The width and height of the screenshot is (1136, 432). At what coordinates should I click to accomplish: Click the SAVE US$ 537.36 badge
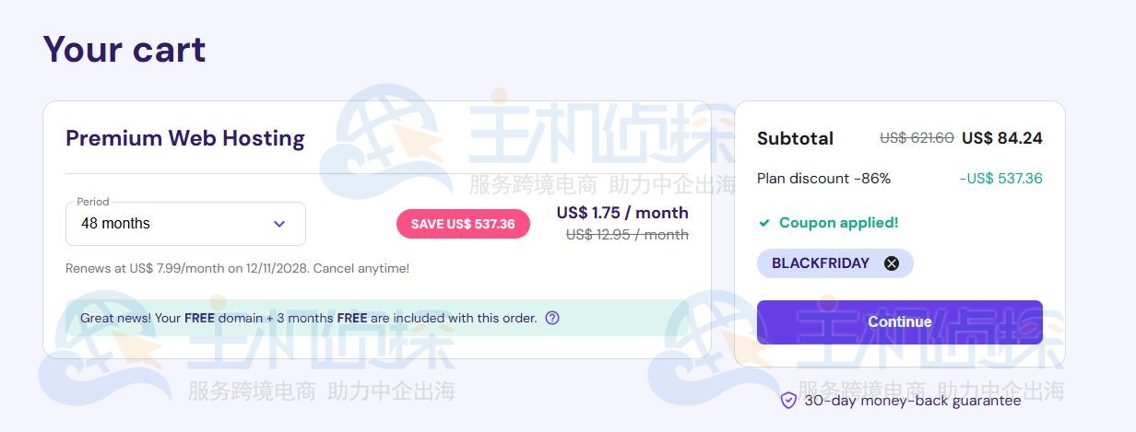(463, 224)
